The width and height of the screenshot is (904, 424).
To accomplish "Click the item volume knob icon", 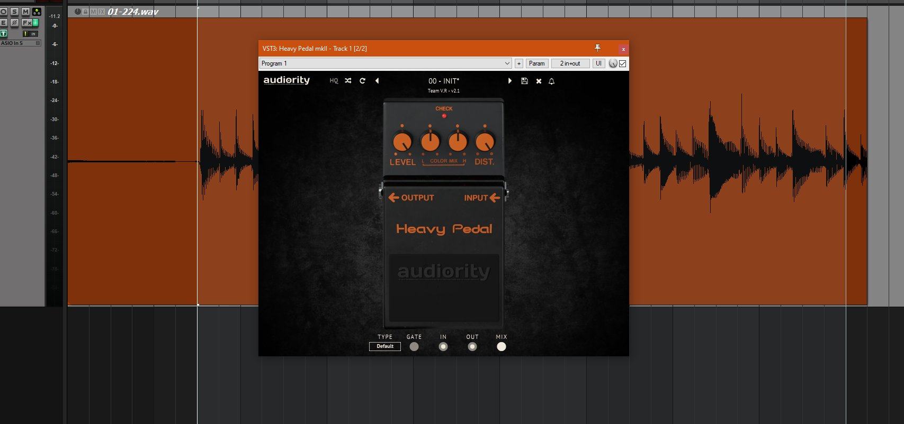I will click(78, 12).
